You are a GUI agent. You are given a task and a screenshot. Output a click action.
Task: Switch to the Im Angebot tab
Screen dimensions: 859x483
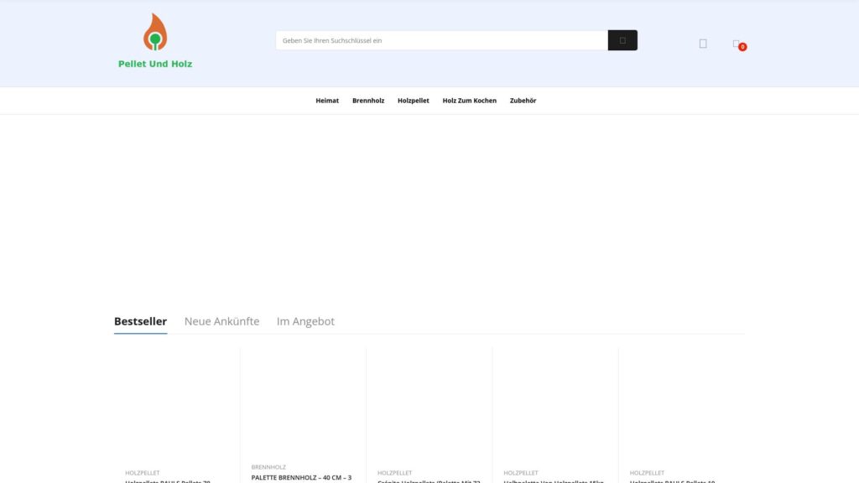coord(307,321)
